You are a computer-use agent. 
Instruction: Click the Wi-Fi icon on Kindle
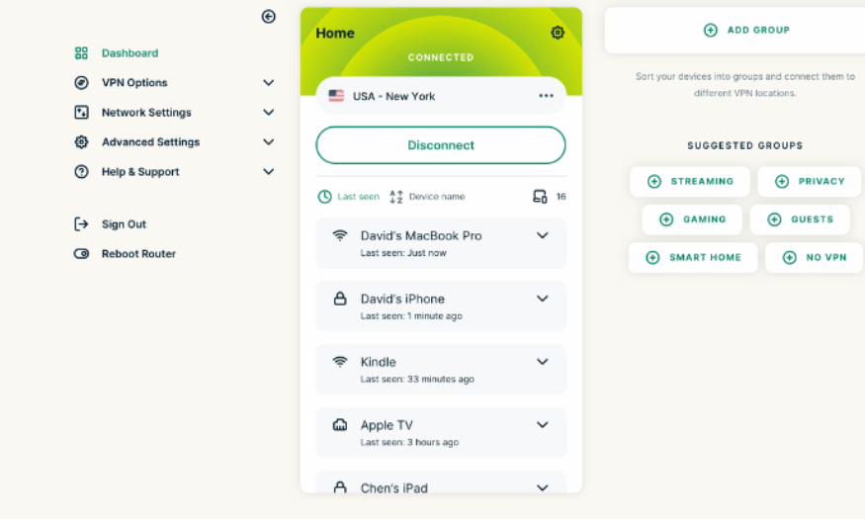340,362
